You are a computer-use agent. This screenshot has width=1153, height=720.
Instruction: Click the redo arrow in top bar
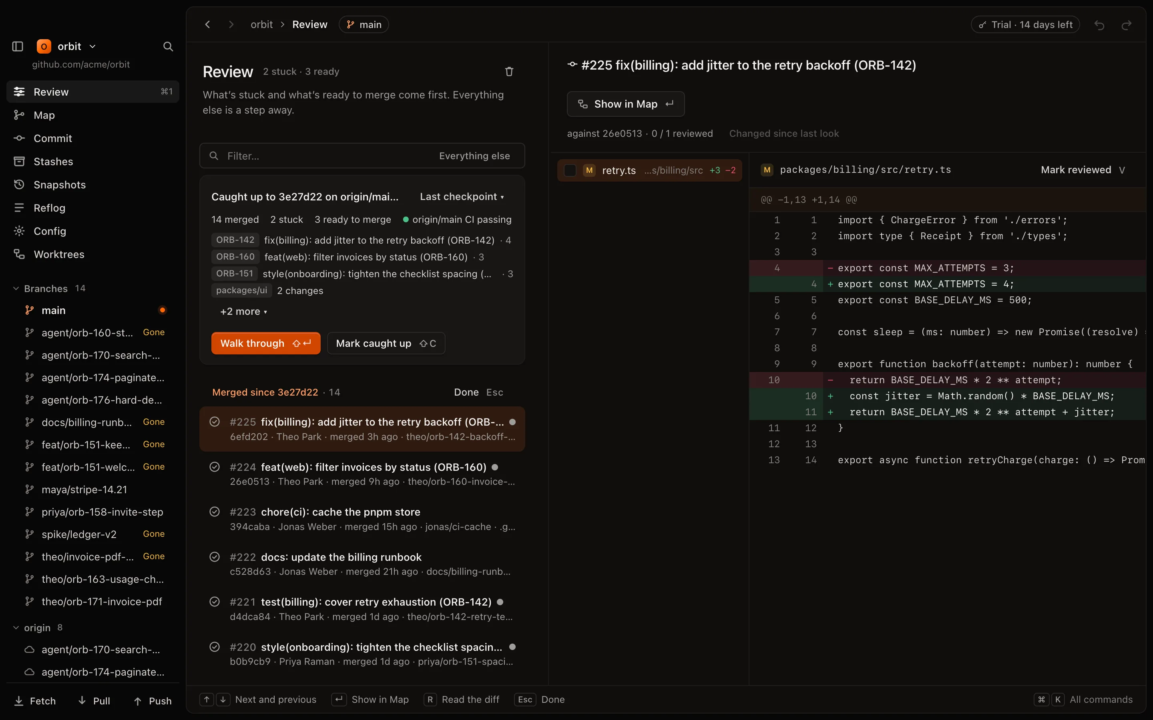[1126, 25]
